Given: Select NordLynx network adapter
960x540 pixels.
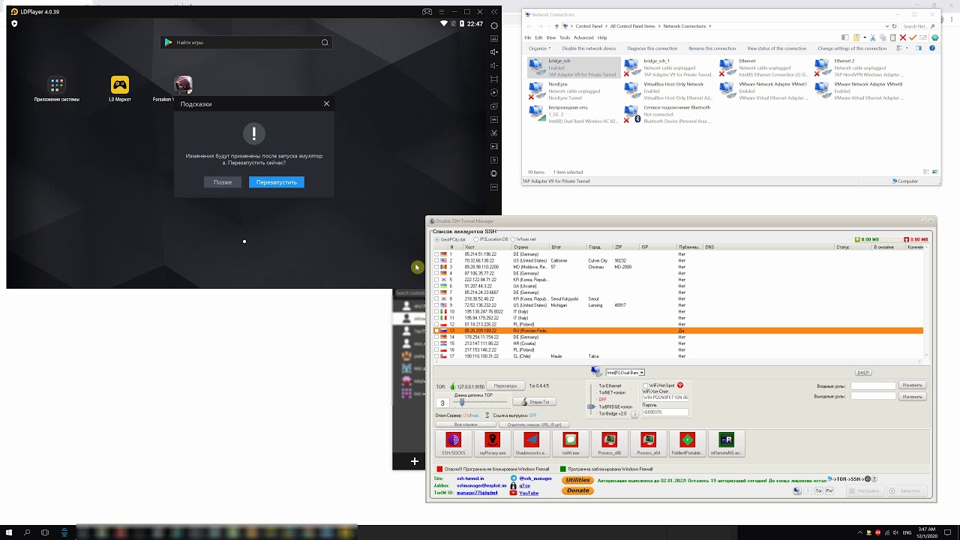Looking at the screenshot, I should [x=574, y=91].
